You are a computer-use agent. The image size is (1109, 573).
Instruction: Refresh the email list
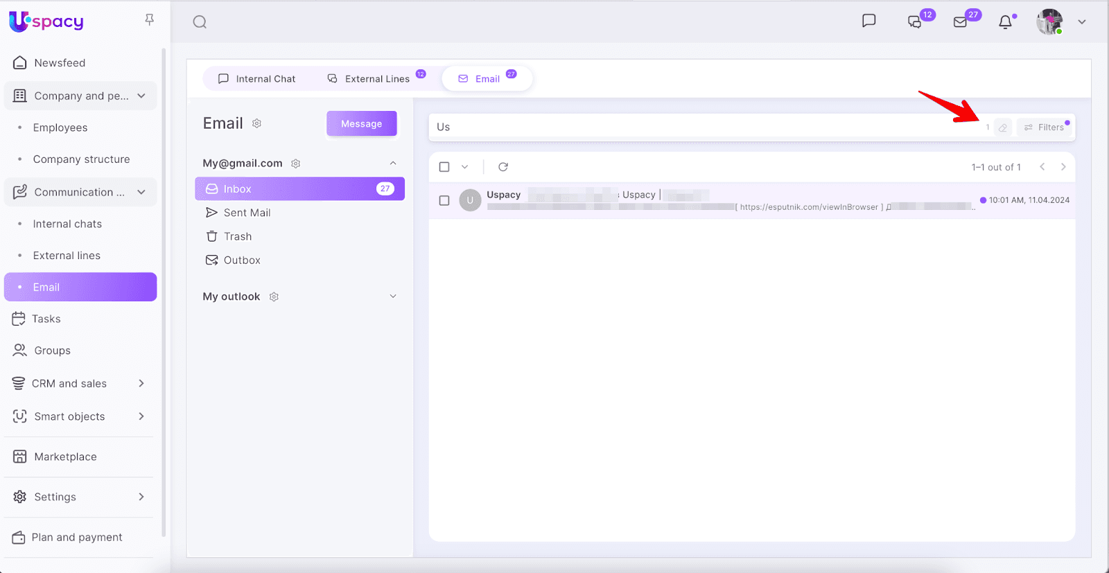tap(503, 167)
